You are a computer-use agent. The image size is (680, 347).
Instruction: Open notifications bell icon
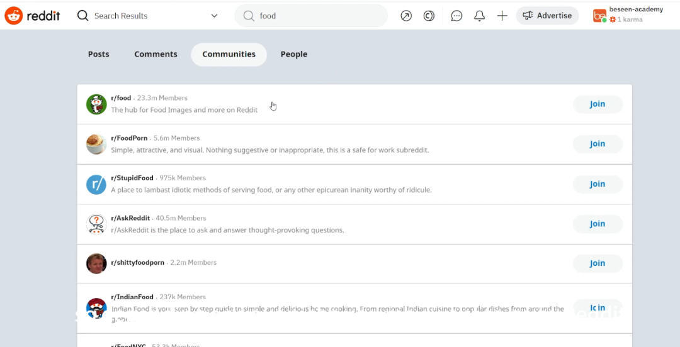479,16
